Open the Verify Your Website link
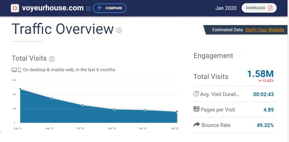289x142 pixels. click(265, 30)
